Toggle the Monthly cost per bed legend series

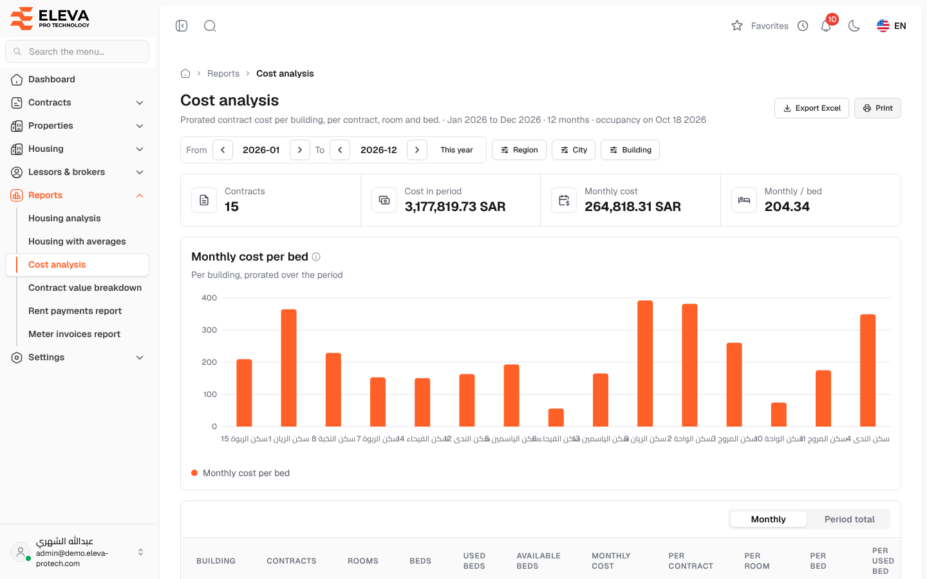241,473
